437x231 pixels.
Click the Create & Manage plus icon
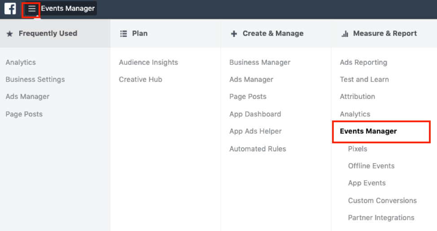tap(234, 34)
